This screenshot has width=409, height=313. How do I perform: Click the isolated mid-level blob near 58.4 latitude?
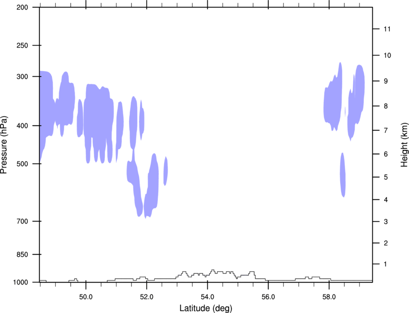343,175
